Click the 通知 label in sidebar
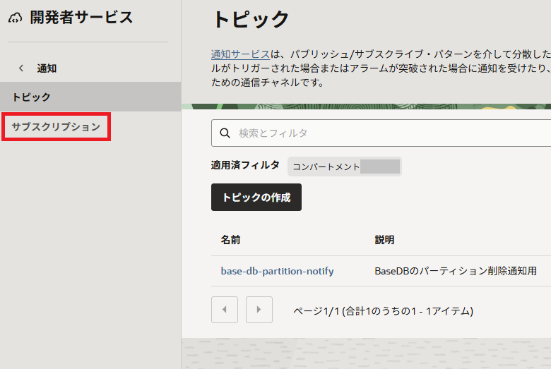Viewport: 551px width, 369px height. click(47, 68)
